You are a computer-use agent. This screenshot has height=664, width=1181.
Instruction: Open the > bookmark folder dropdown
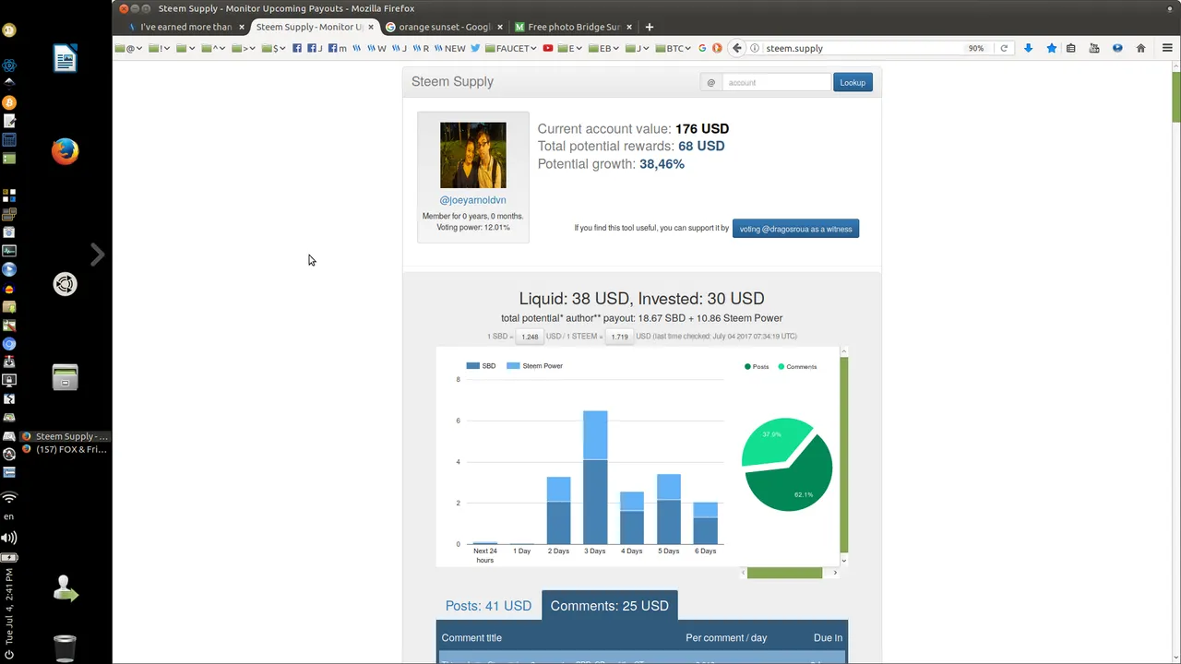(244, 48)
